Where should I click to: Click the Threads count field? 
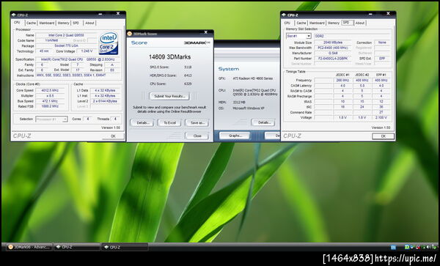click(115, 119)
